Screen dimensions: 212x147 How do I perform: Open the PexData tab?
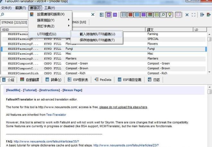pyautogui.click(x=103, y=80)
